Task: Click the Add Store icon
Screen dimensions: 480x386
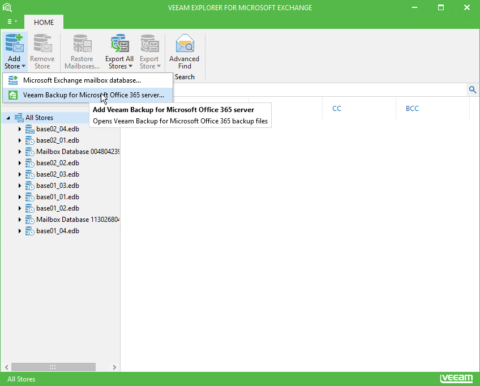Action: [14, 43]
